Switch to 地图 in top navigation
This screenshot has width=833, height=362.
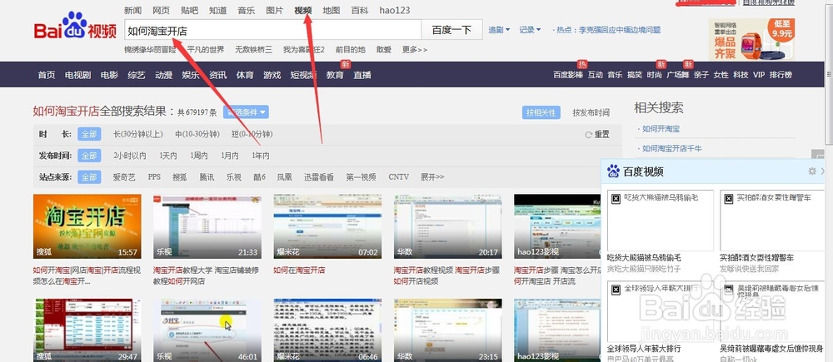tap(332, 10)
